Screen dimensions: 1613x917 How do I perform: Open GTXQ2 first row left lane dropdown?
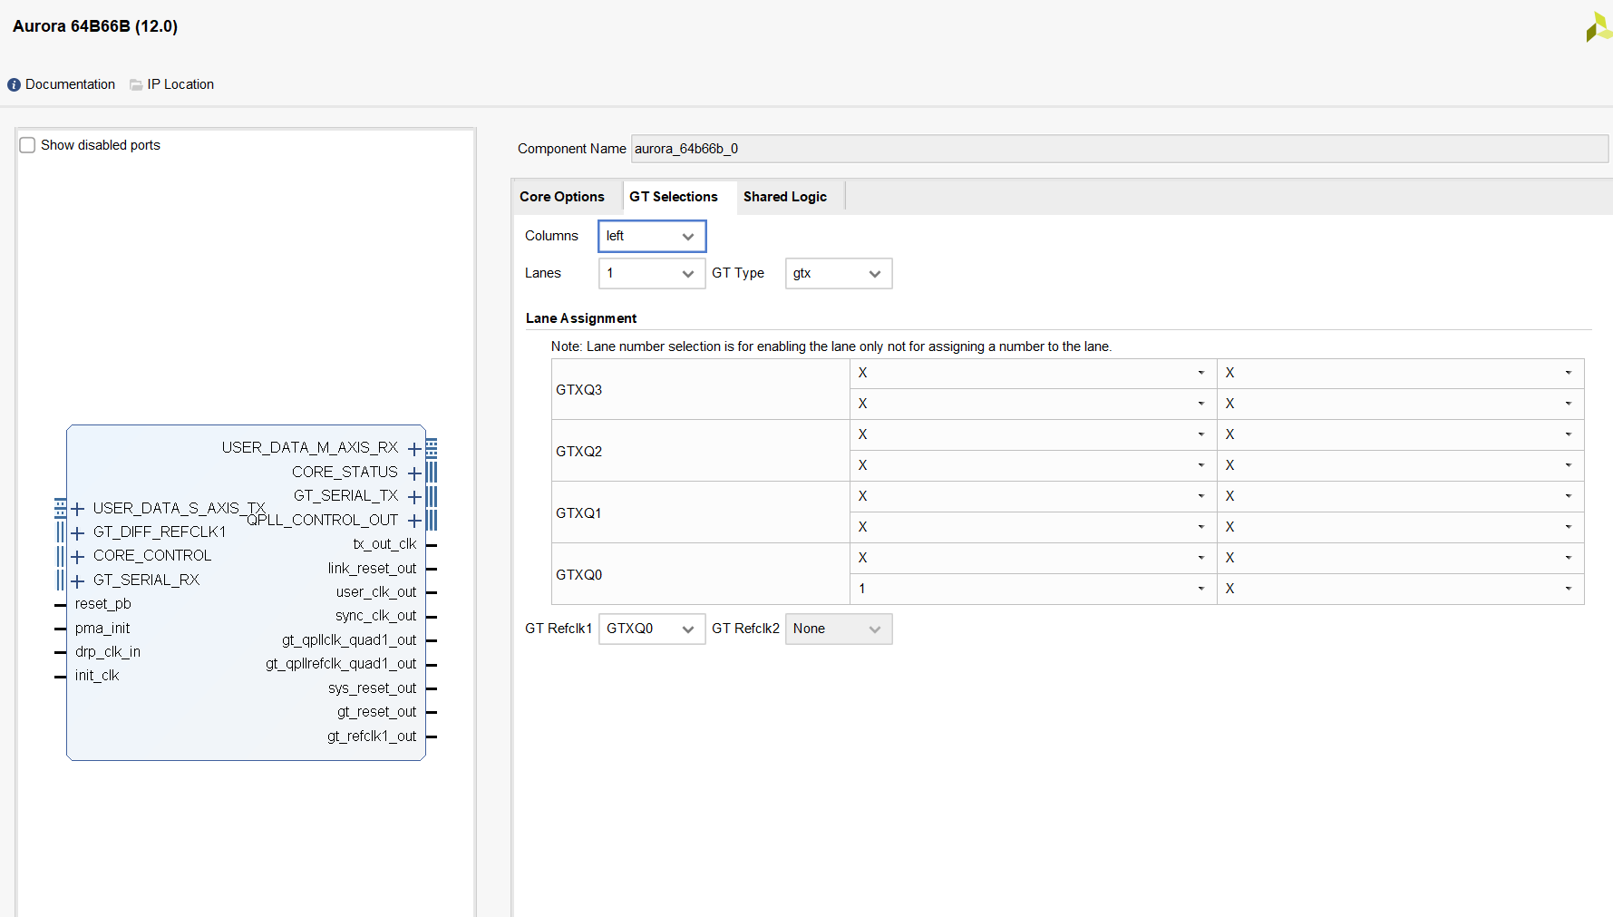tap(1033, 434)
